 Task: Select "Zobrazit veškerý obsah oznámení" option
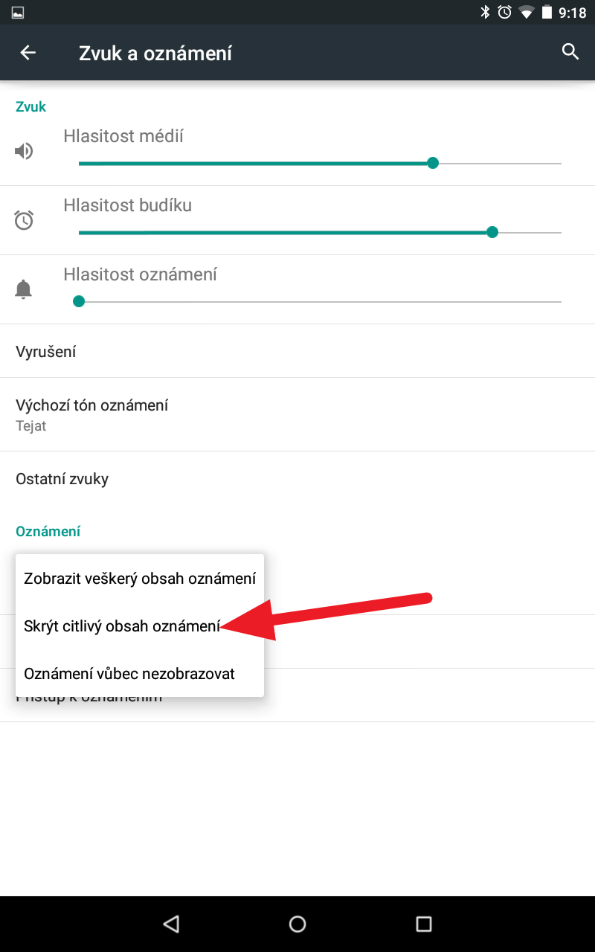[140, 578]
